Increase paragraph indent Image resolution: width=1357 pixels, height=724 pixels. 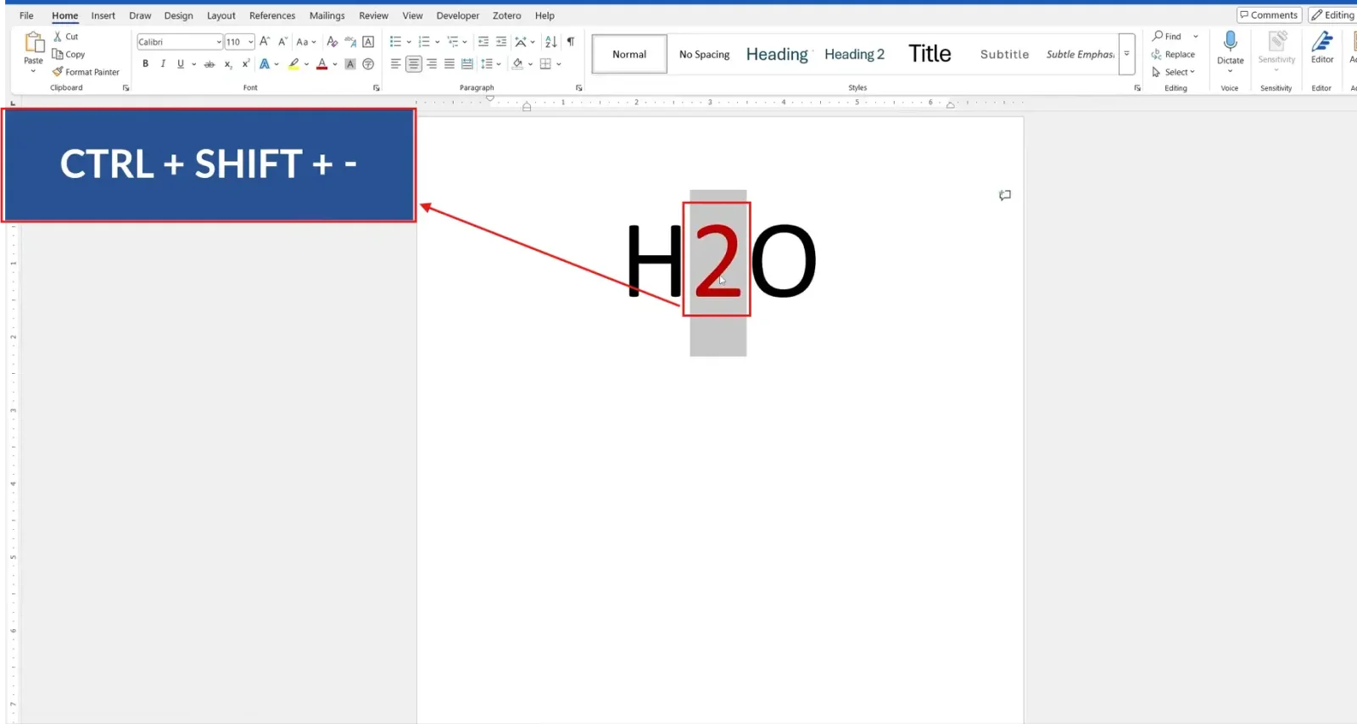pyautogui.click(x=501, y=42)
